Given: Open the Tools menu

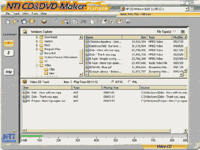Looking at the screenshot, I should click(x=35, y=14).
